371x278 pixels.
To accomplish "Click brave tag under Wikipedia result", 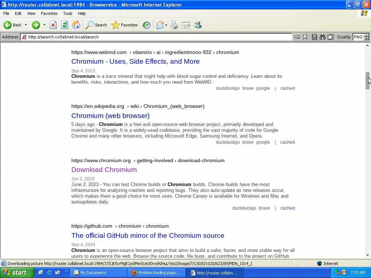I will click(x=248, y=142).
